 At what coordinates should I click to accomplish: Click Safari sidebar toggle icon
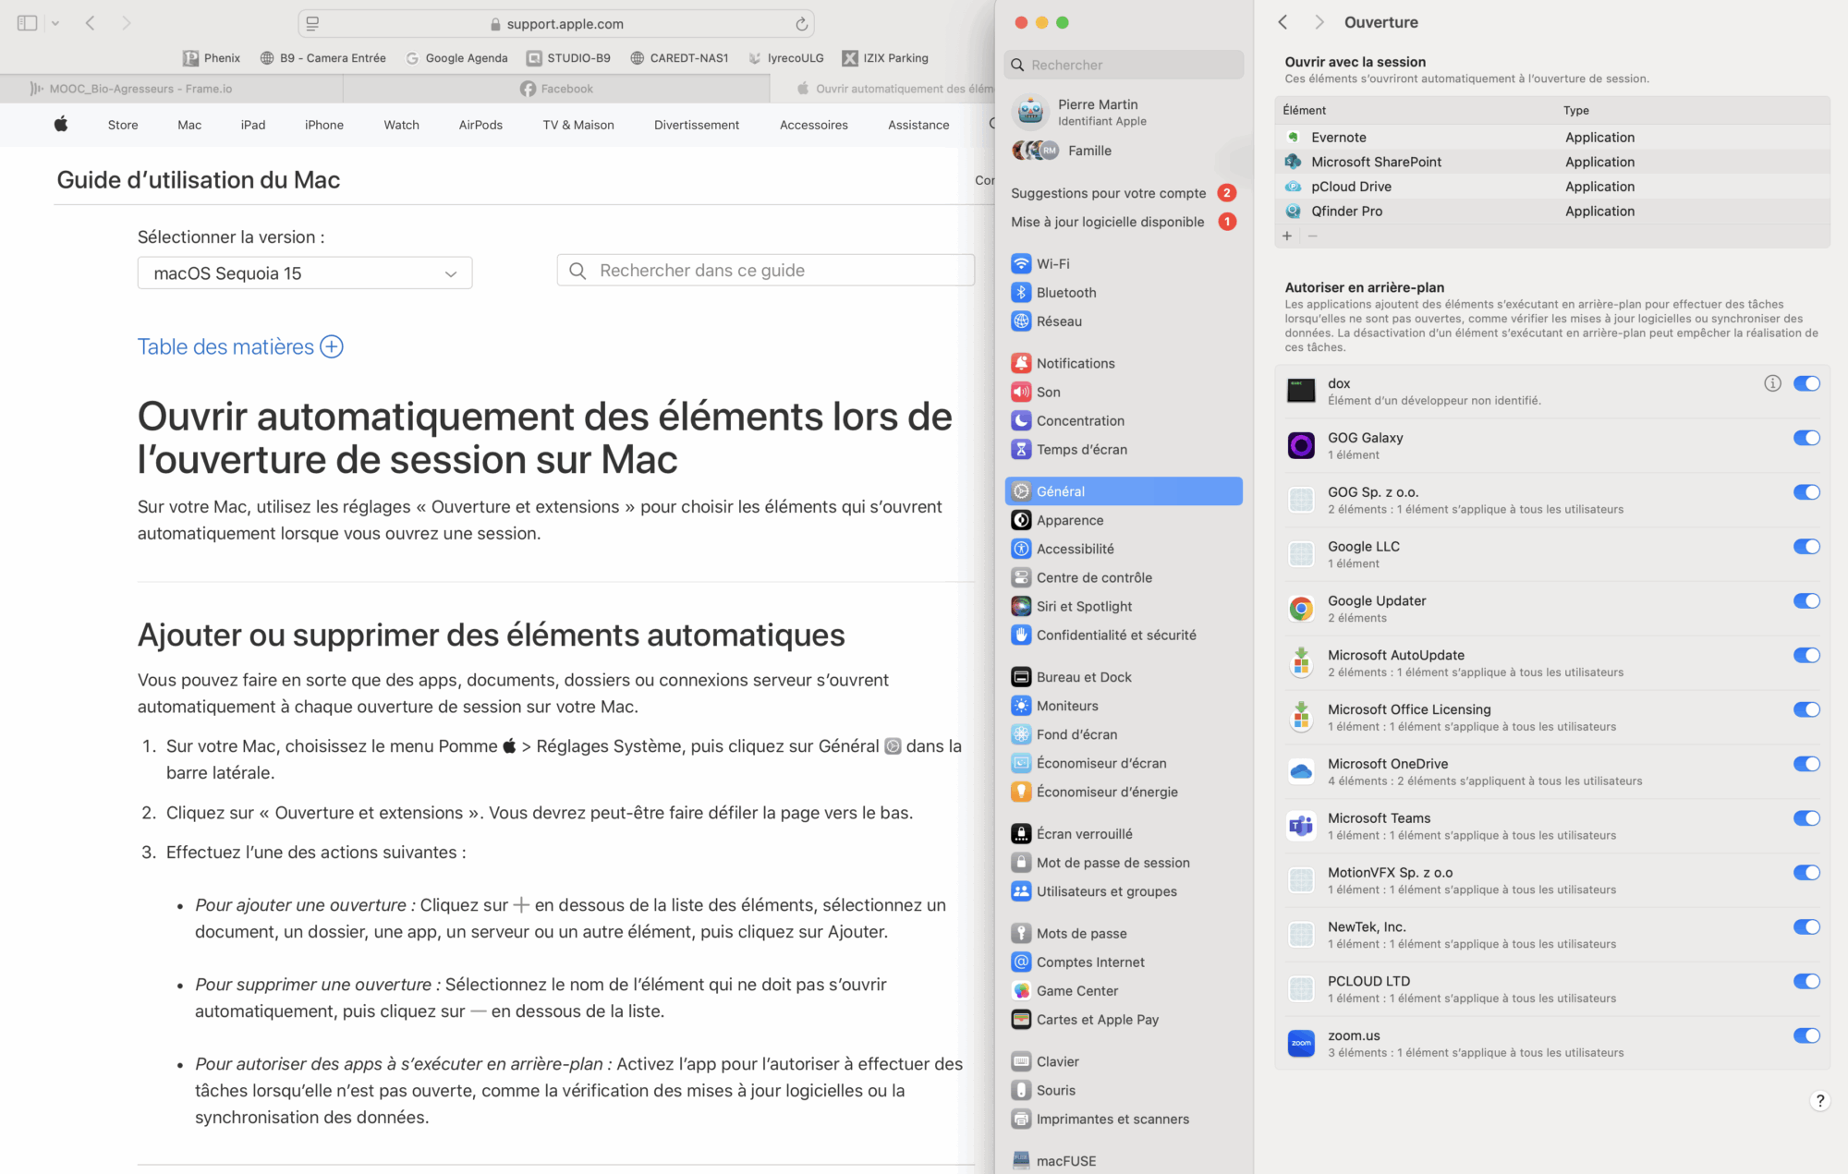tap(28, 23)
